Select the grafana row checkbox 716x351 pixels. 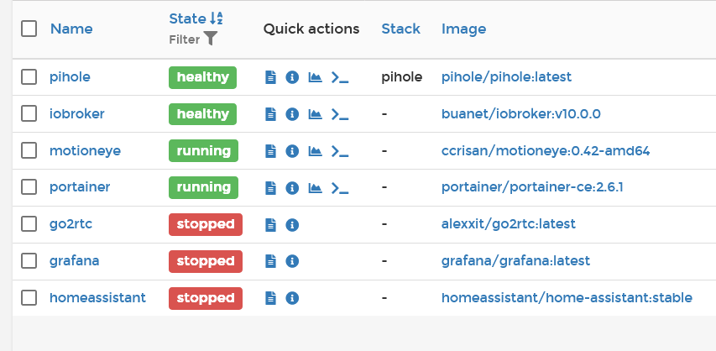click(x=29, y=261)
